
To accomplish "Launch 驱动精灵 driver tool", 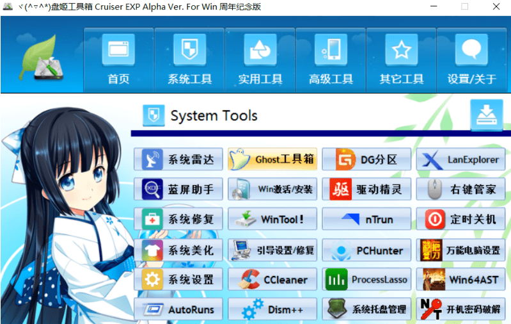I will [x=366, y=190].
